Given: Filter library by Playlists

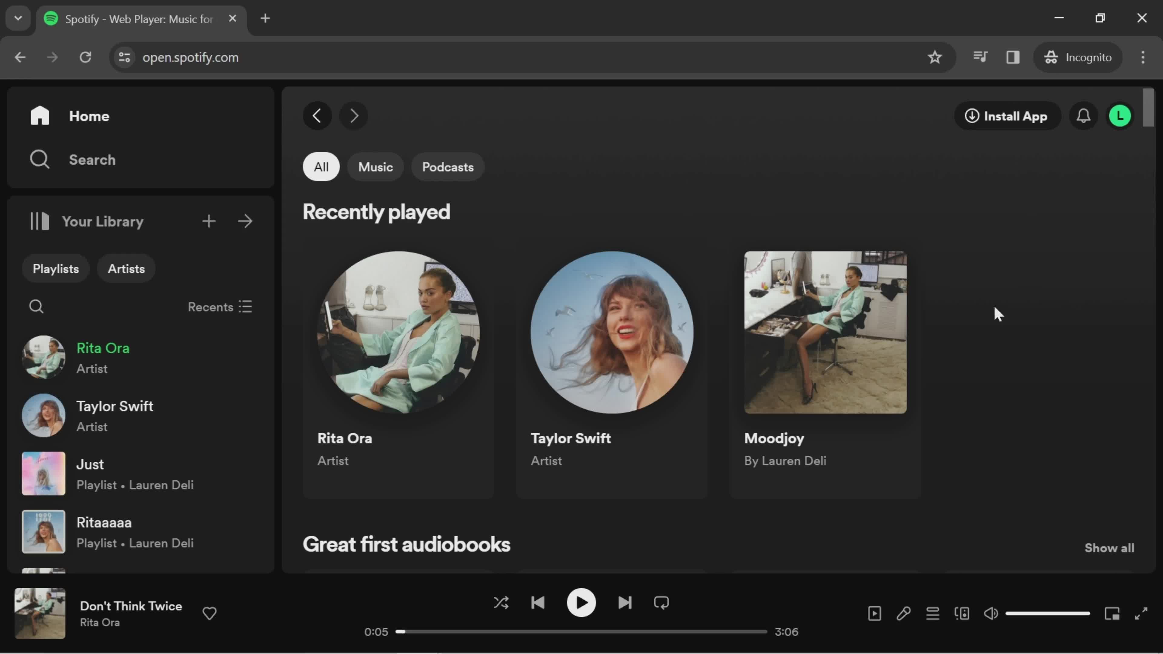Looking at the screenshot, I should coord(55,269).
